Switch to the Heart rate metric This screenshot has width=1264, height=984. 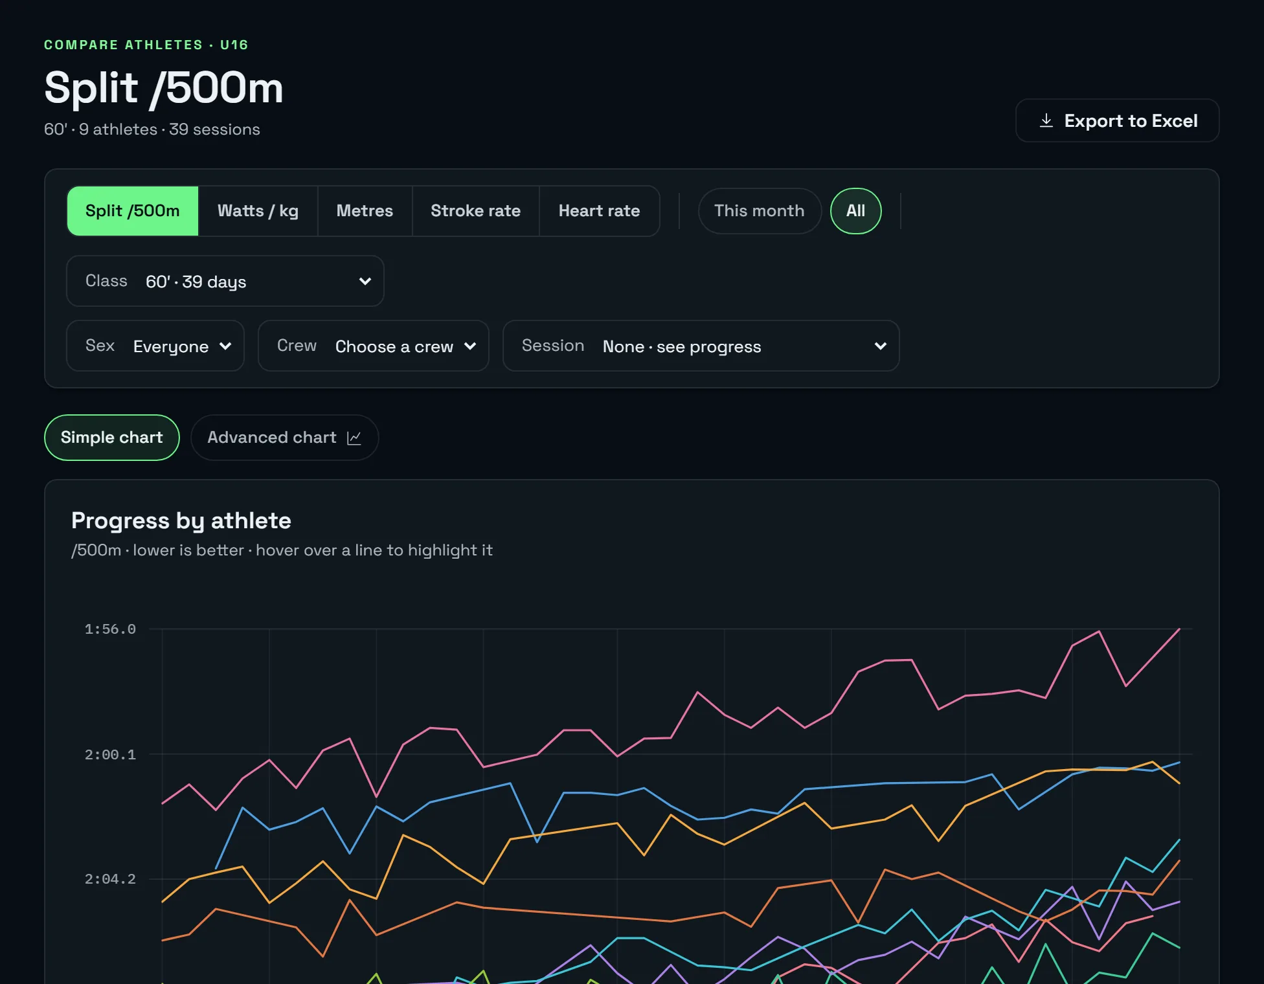pyautogui.click(x=599, y=211)
